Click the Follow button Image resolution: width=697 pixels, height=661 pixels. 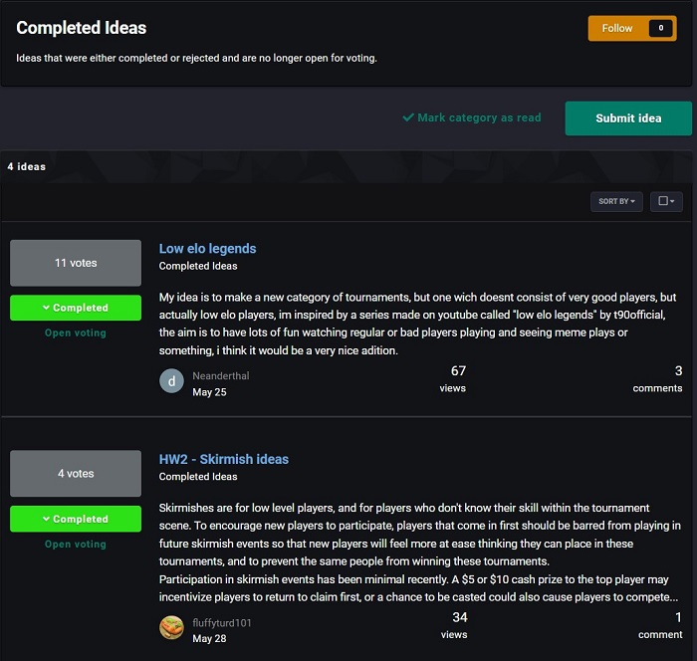click(x=617, y=28)
